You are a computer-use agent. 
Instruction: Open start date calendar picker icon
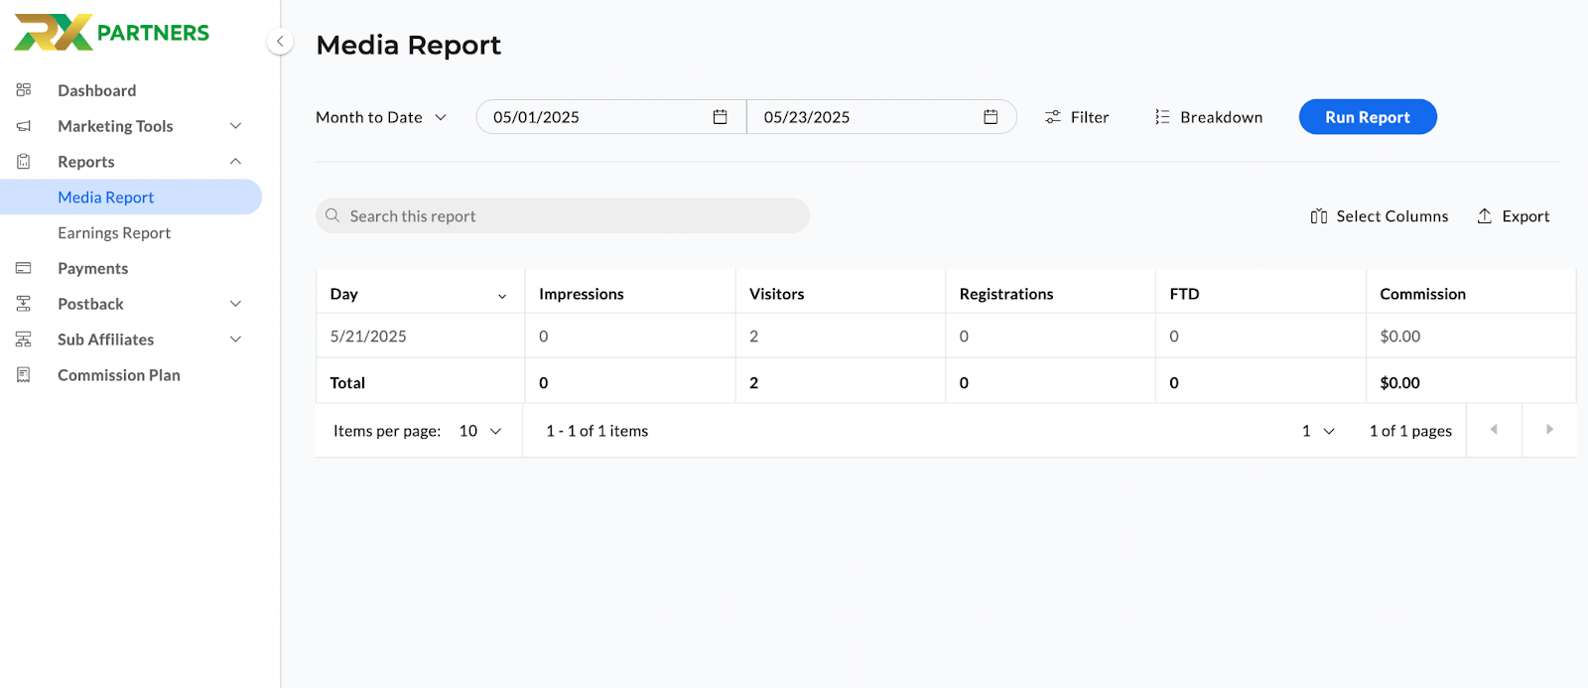coord(720,117)
